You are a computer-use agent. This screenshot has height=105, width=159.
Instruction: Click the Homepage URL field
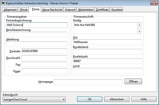(x=88, y=82)
